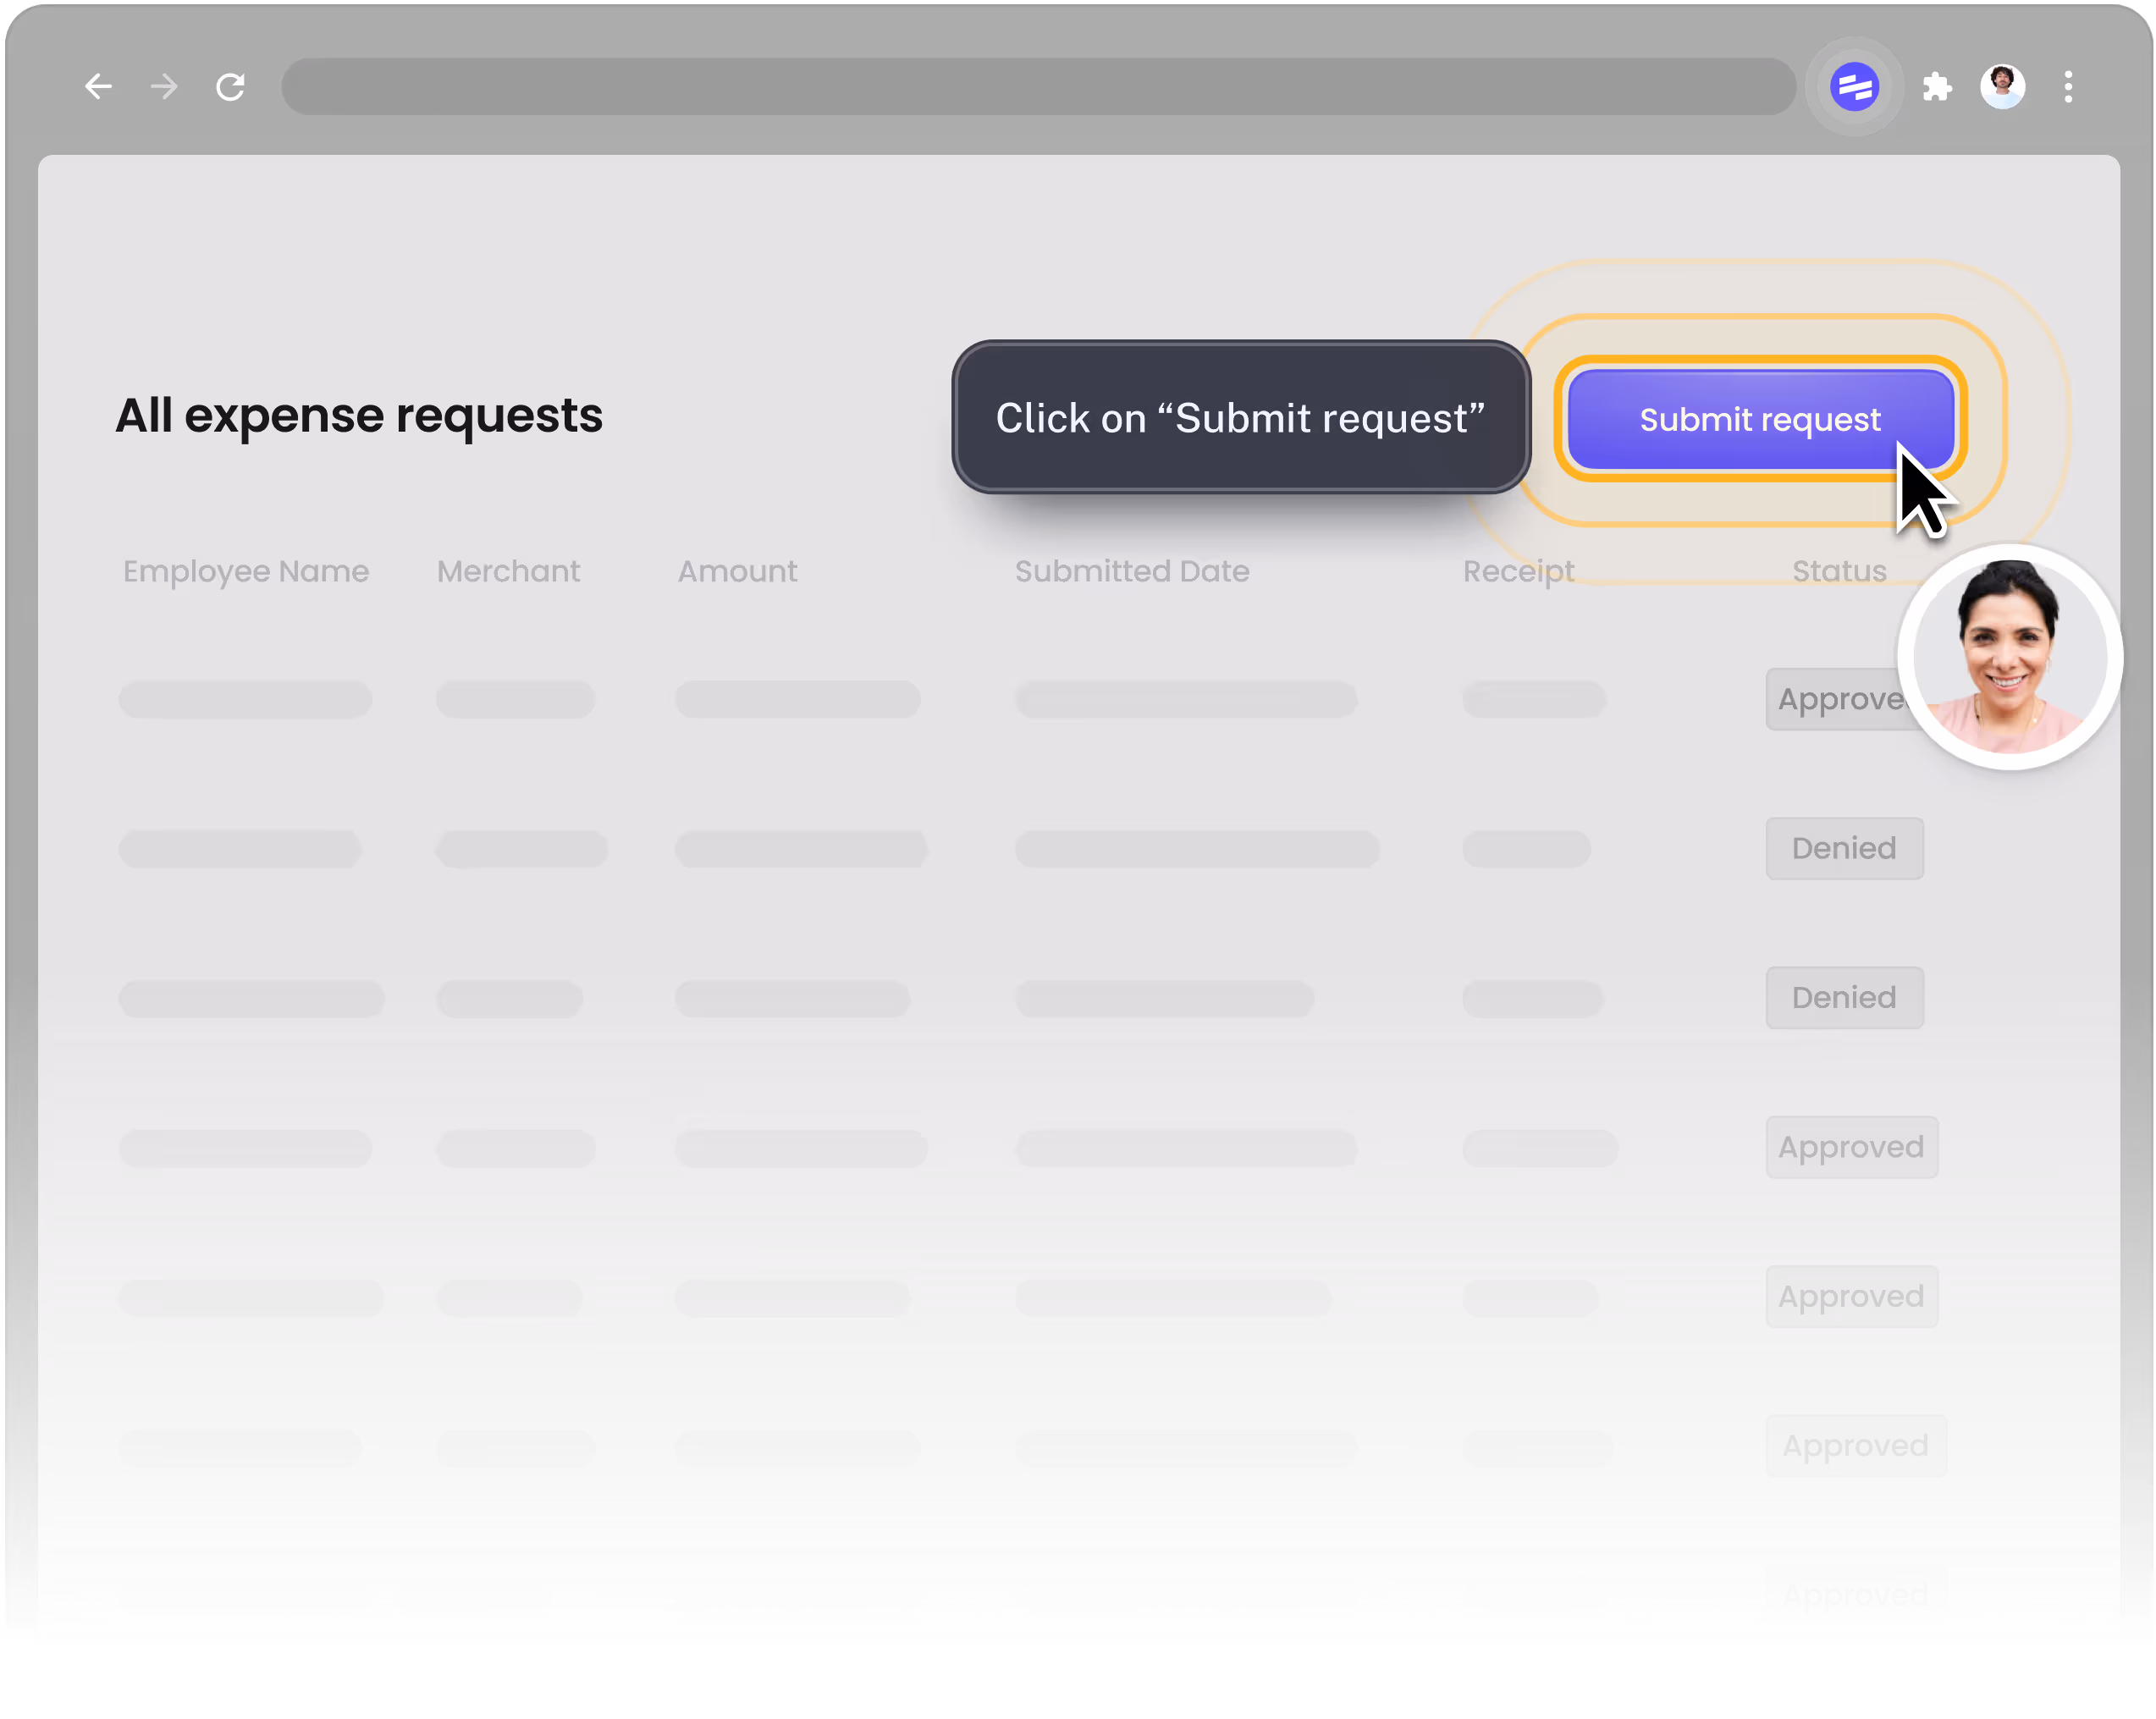This screenshot has height=1719, width=2156.
Task: Click the Employee Name column header
Action: click(x=246, y=571)
